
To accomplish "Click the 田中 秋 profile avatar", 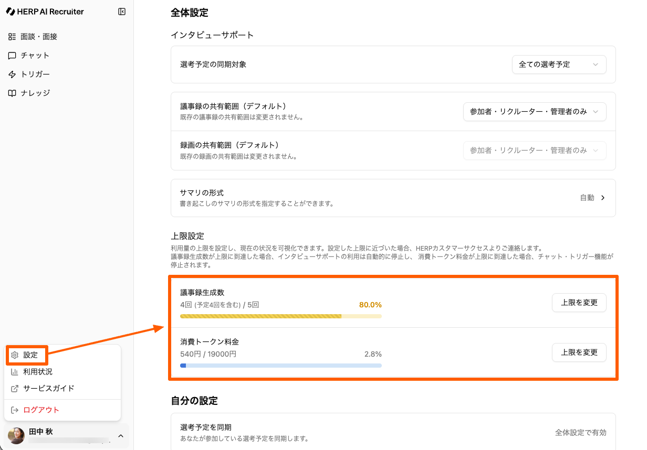I will [x=16, y=436].
